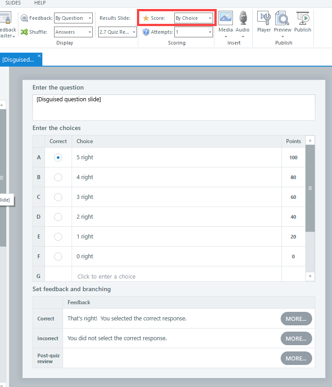Open MORE for Correct feedback
Viewport: 332px width, 387px height.
296,319
